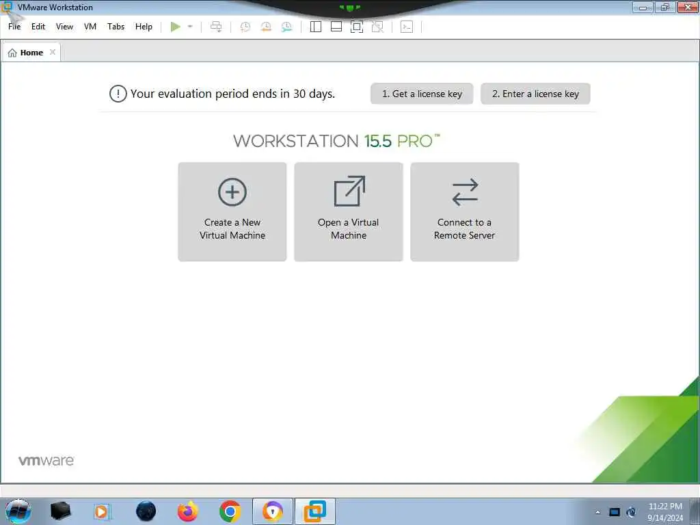The height and width of the screenshot is (525, 700).
Task: Expand the power options dropdown arrow
Action: pos(190,27)
